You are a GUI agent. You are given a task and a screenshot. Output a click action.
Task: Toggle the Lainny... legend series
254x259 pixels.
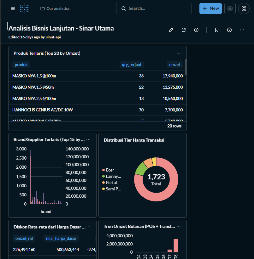(112, 176)
